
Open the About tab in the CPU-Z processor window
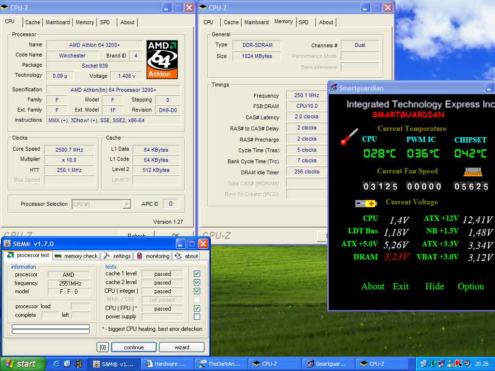127,22
